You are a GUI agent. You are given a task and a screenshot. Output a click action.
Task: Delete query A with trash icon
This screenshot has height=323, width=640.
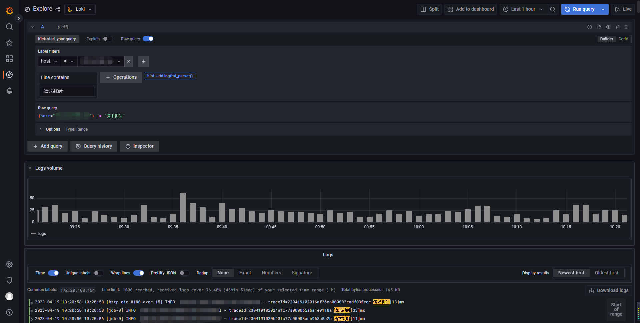[x=618, y=27]
